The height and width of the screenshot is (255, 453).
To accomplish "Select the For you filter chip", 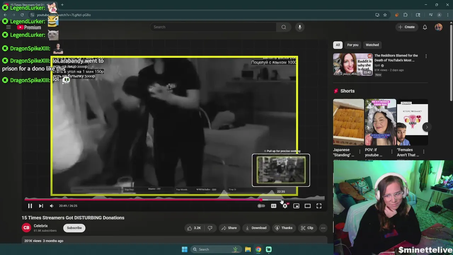I will [x=353, y=45].
